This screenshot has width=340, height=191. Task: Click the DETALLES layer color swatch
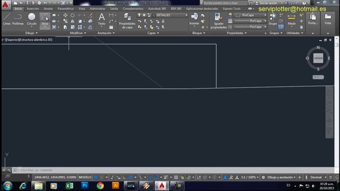154,15
